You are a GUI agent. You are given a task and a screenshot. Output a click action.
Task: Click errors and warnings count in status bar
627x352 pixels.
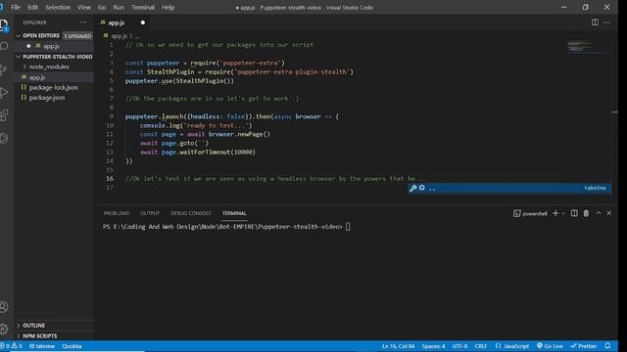pyautogui.click(x=11, y=346)
